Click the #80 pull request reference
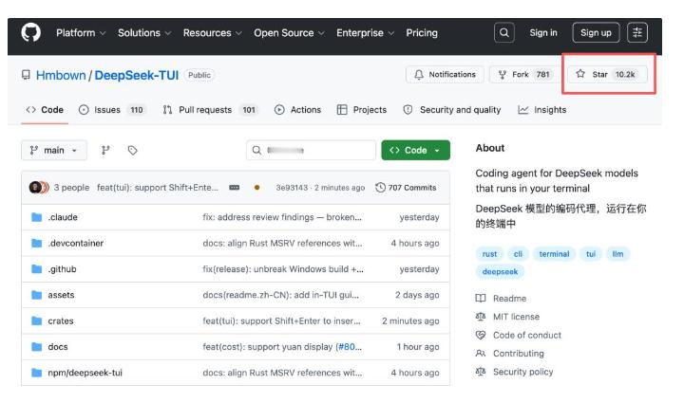The height and width of the screenshot is (403, 684). (348, 347)
